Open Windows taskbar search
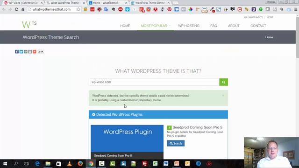This screenshot has height=168, width=299. pos(16,164)
